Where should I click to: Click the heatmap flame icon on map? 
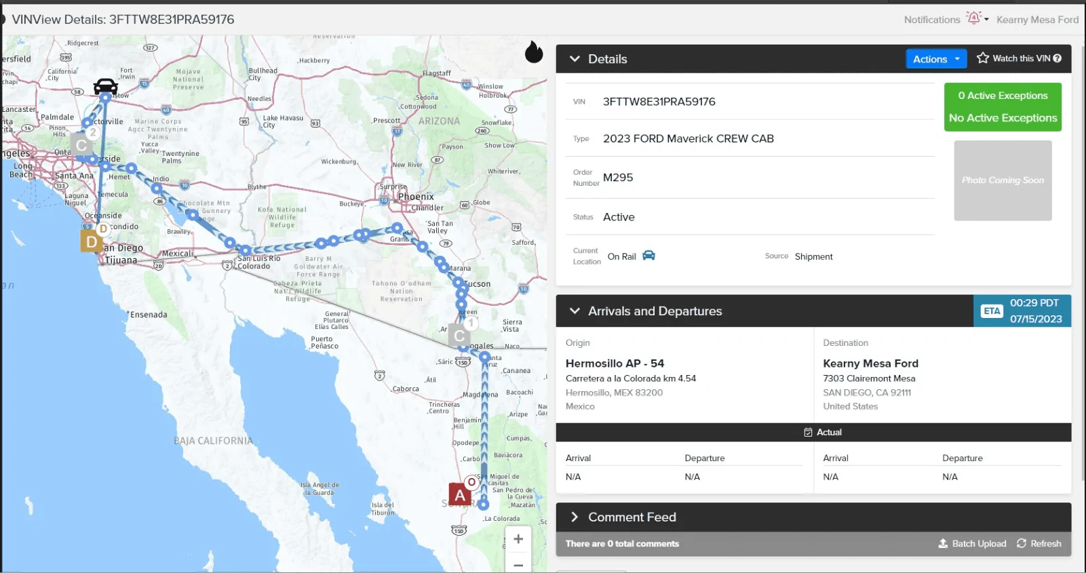[534, 52]
